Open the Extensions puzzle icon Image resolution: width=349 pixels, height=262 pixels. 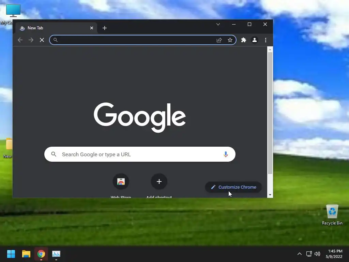click(243, 40)
